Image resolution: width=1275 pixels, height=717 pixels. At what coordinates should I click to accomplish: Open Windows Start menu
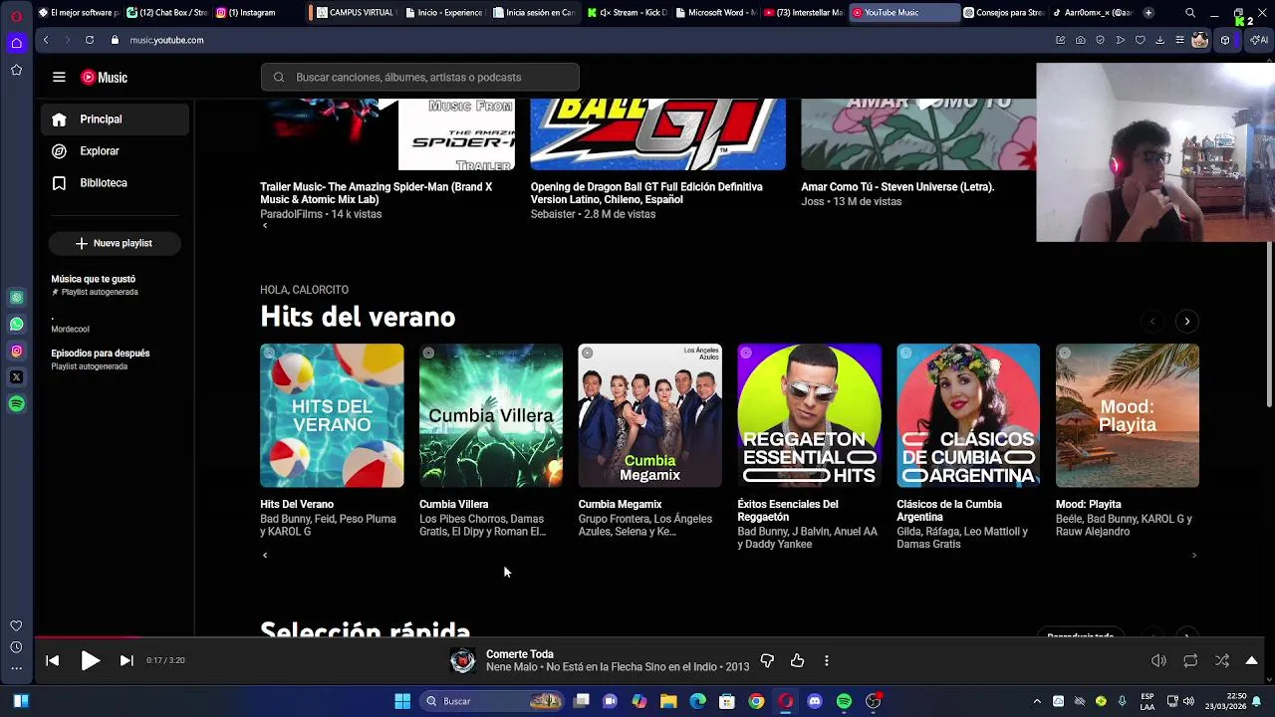pos(402,701)
